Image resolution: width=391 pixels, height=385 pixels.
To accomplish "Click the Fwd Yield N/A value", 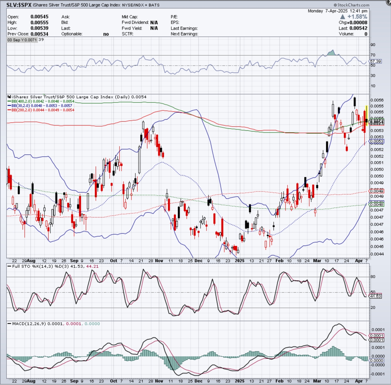I will pos(154,28).
